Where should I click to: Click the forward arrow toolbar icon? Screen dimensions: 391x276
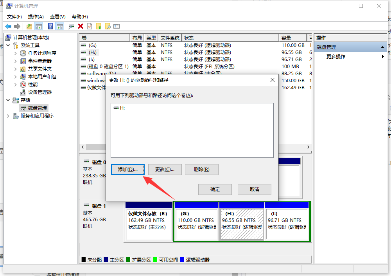[17, 26]
